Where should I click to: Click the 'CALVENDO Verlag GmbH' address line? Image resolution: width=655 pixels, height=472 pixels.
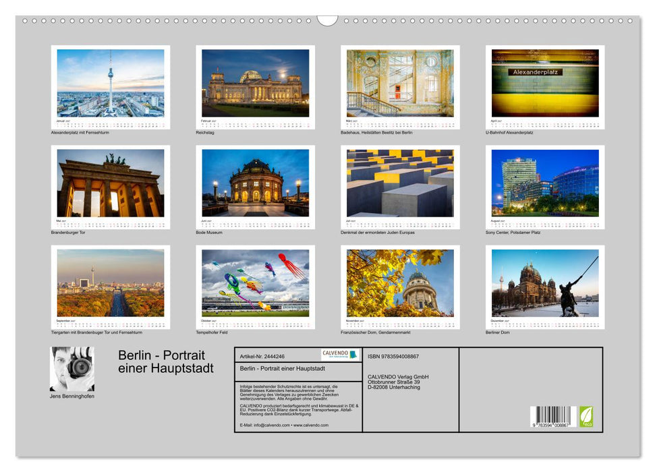pos(398,377)
